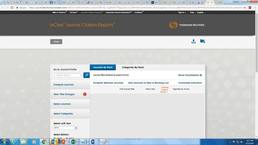The width and height of the screenshot is (258, 145).
Task: Open the Windows Start menu
Action: pos(4,142)
